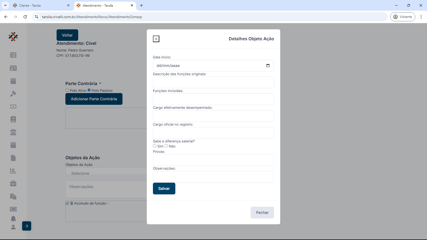Edit the Acúmulo de função entry
Screen dimensions: 427x240
(x=68, y=203)
